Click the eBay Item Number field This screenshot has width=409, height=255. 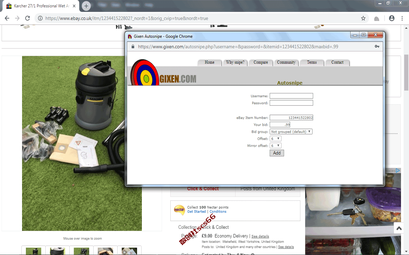pyautogui.click(x=291, y=118)
